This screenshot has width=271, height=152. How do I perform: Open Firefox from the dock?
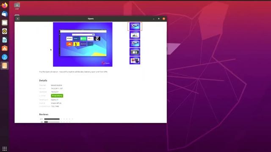coord(5,5)
